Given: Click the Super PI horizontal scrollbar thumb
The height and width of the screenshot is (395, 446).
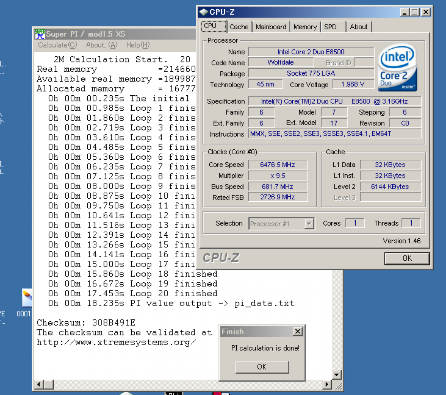Looking at the screenshot, I should pos(49,385).
